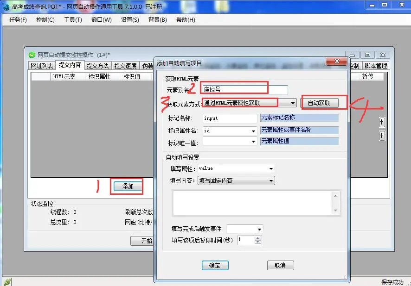Viewport: 411px width, 286px height.
Task: Open the 填写内容 dropdown
Action: pyautogui.click(x=271, y=180)
